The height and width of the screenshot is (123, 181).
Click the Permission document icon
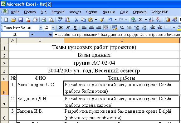28,20
